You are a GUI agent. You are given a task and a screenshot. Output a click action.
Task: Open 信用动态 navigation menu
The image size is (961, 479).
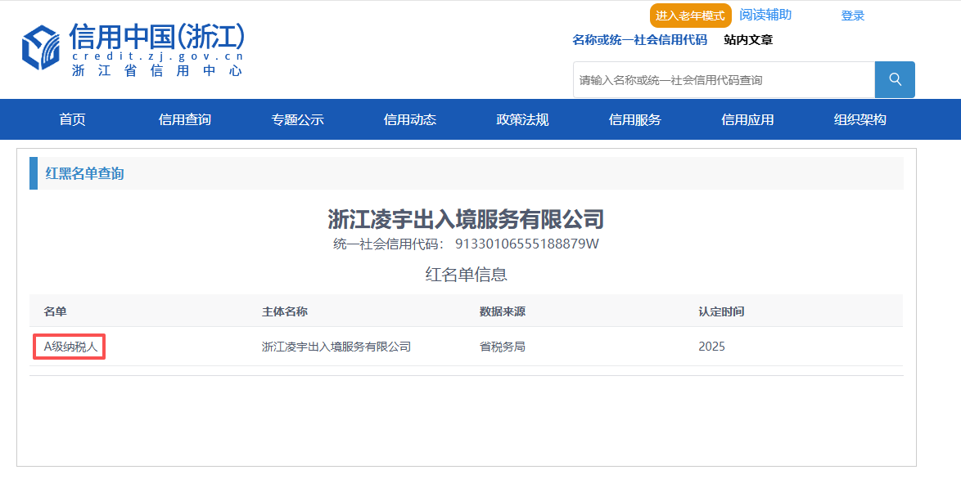[410, 120]
